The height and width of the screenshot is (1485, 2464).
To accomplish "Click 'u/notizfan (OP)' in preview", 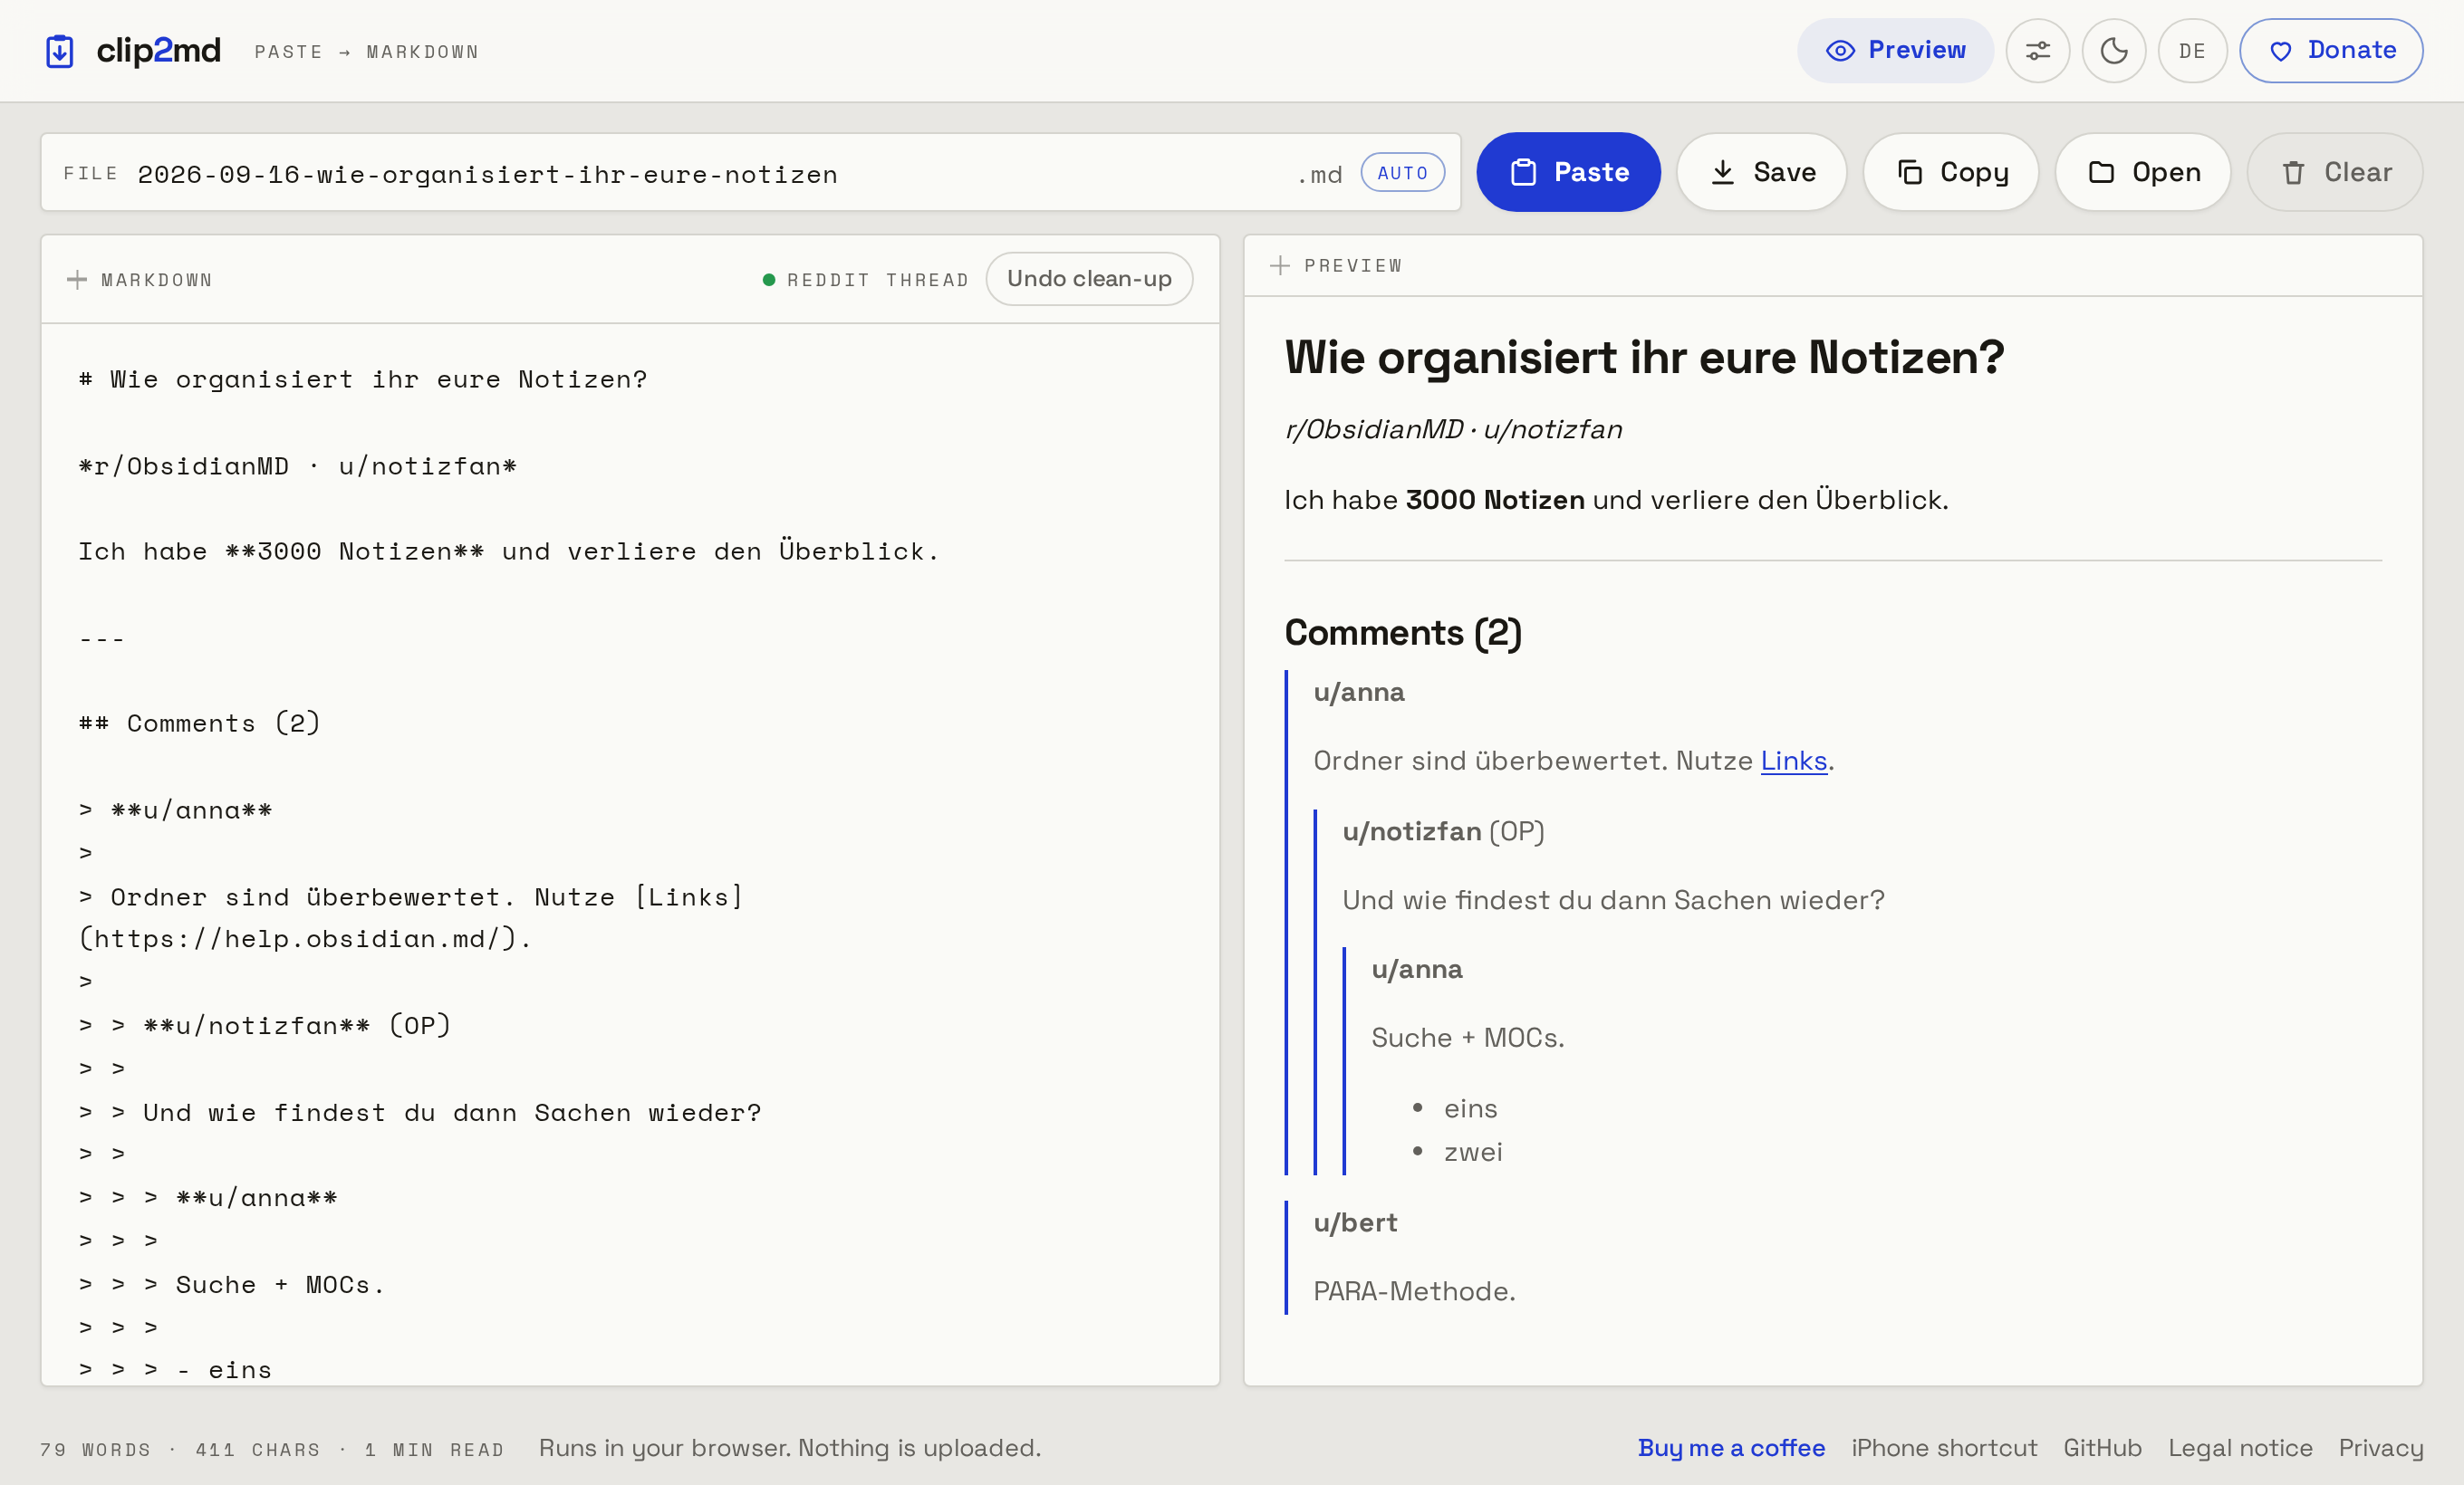I will (1443, 831).
